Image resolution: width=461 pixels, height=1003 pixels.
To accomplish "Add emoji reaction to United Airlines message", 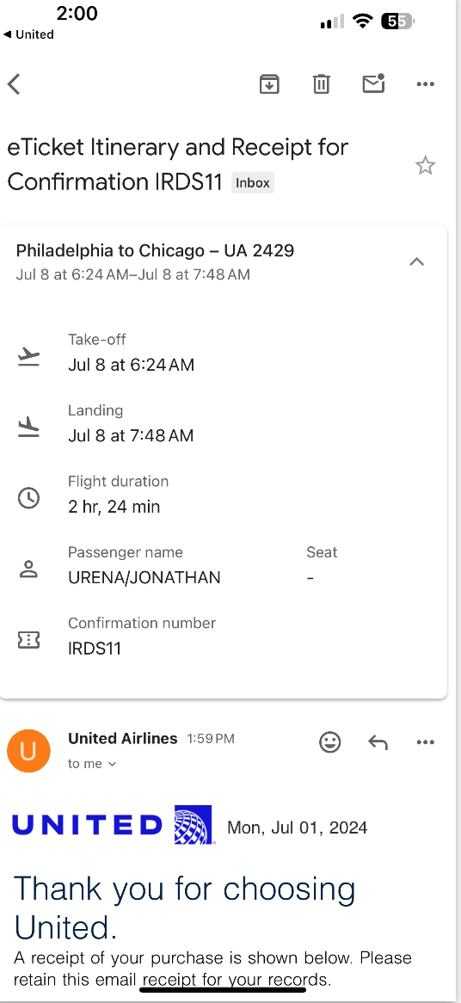I will 330,742.
